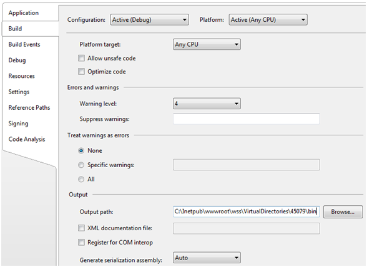Expand the Configuration dropdown
The width and height of the screenshot is (367, 267).
point(150,20)
